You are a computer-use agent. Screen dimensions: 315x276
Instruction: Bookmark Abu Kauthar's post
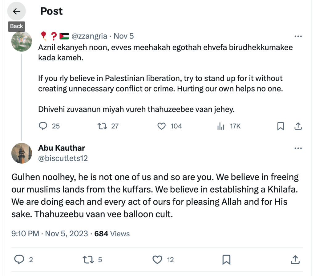(x=226, y=260)
